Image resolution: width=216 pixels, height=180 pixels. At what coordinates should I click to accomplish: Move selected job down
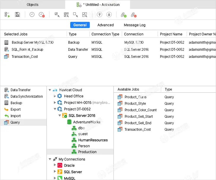point(109,14)
